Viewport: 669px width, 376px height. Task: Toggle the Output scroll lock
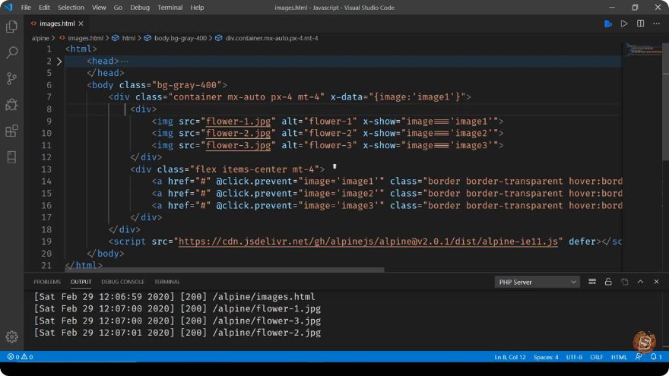(x=608, y=282)
